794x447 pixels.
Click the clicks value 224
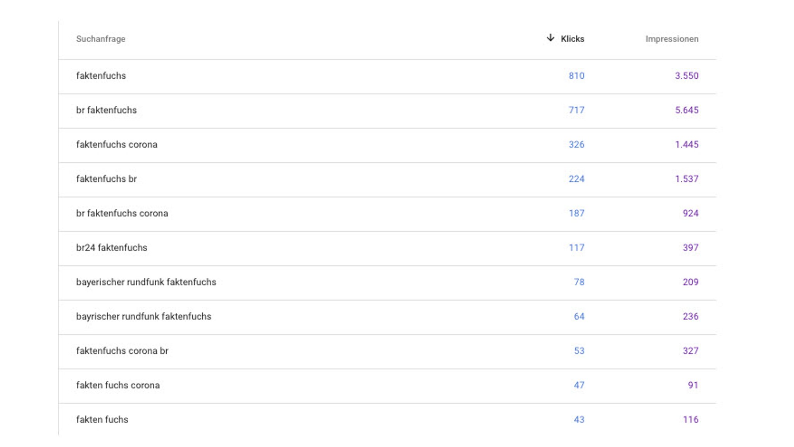tap(577, 179)
